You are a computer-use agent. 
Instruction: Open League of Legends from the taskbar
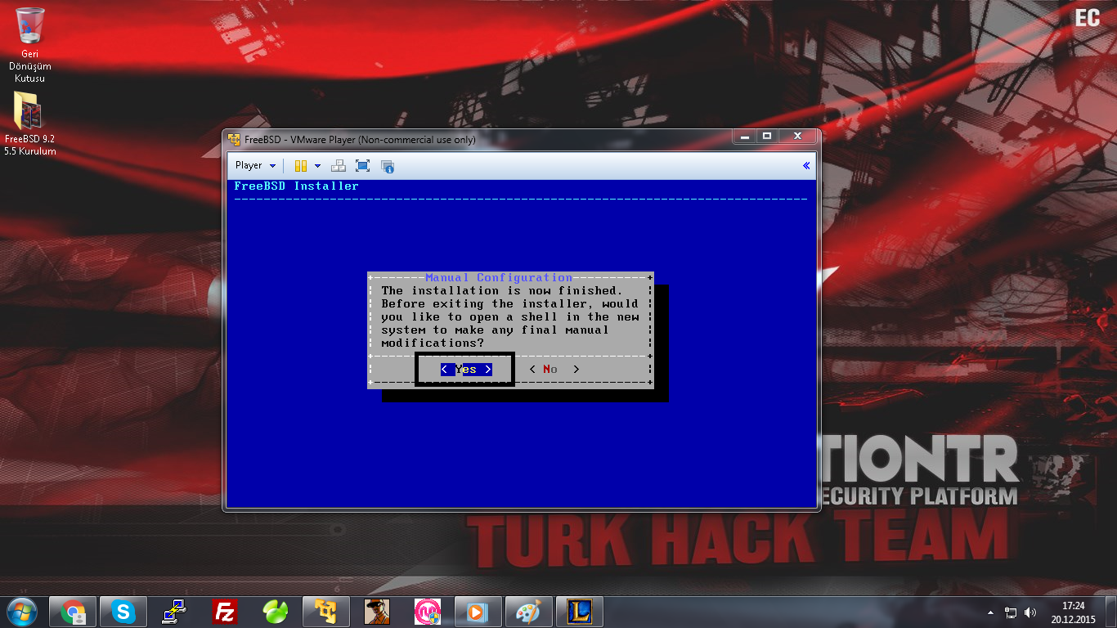[x=580, y=612]
